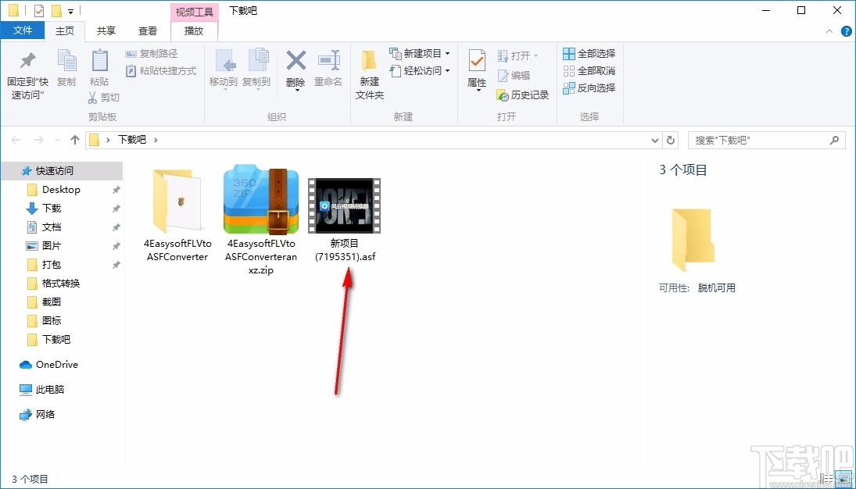The width and height of the screenshot is (856, 489).
Task: Expand the address bar history dropdown
Action: coord(655,139)
